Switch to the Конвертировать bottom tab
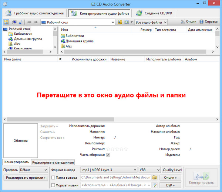Viewport: 222px width, 192px height. point(17,162)
